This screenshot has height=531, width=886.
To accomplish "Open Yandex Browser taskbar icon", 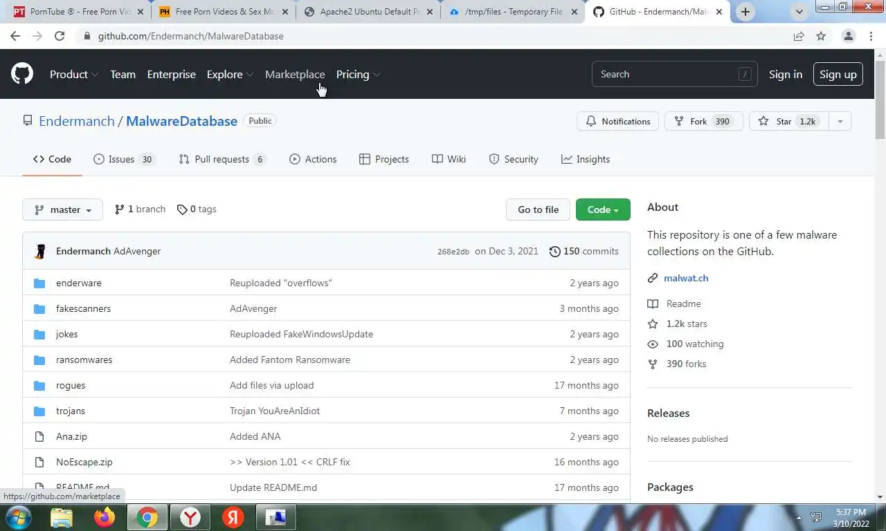I will [x=190, y=517].
